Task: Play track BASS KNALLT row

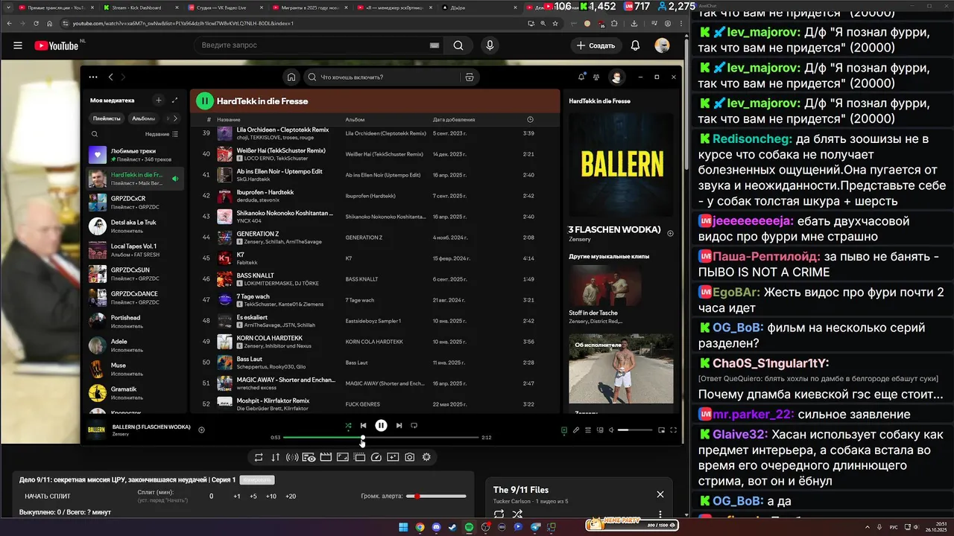Action: click(x=373, y=279)
